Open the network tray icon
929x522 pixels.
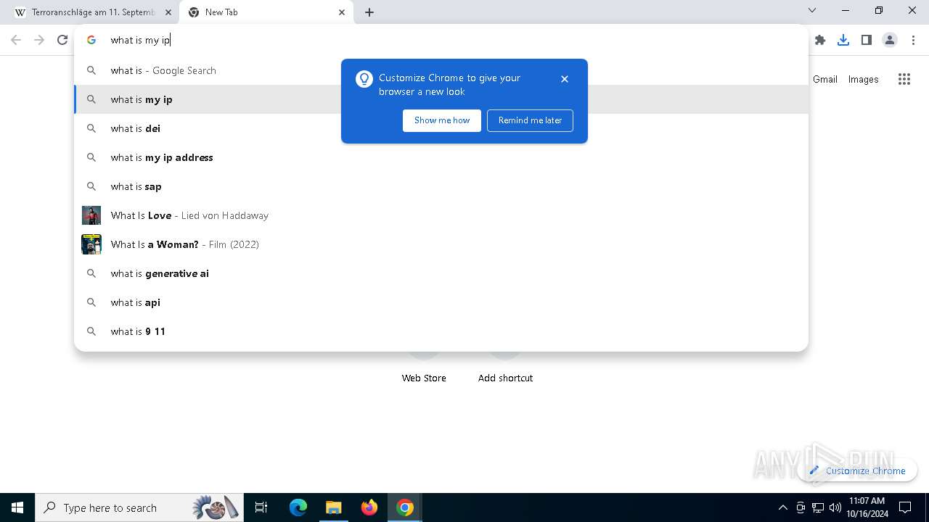818,507
